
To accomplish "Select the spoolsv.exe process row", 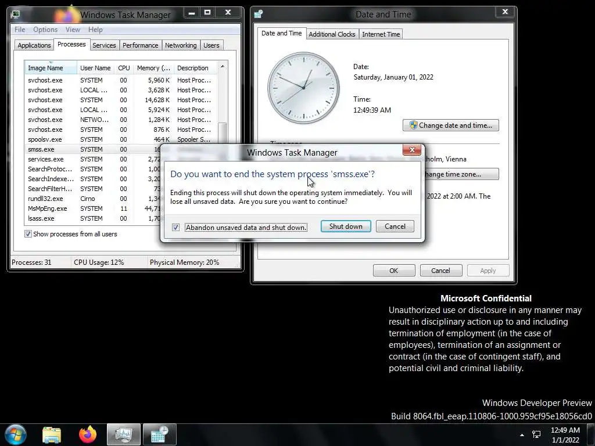I will [121, 139].
